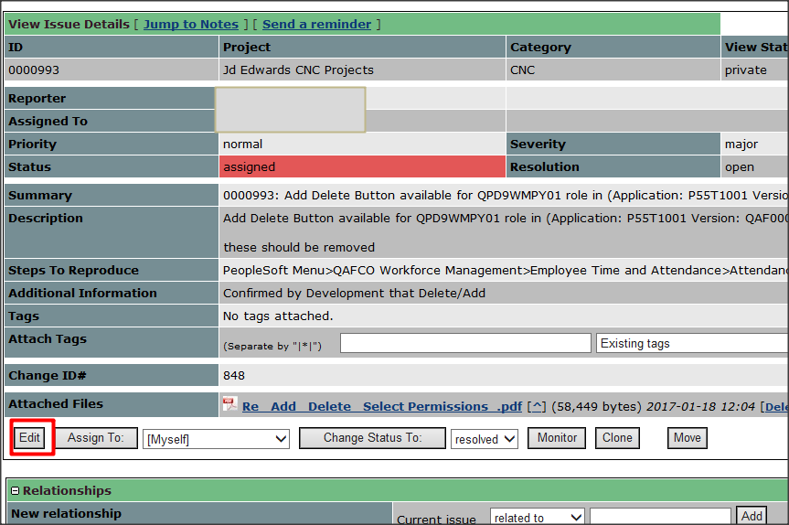Click the Edit button
Viewport: 789px width, 525px height.
pyautogui.click(x=30, y=438)
